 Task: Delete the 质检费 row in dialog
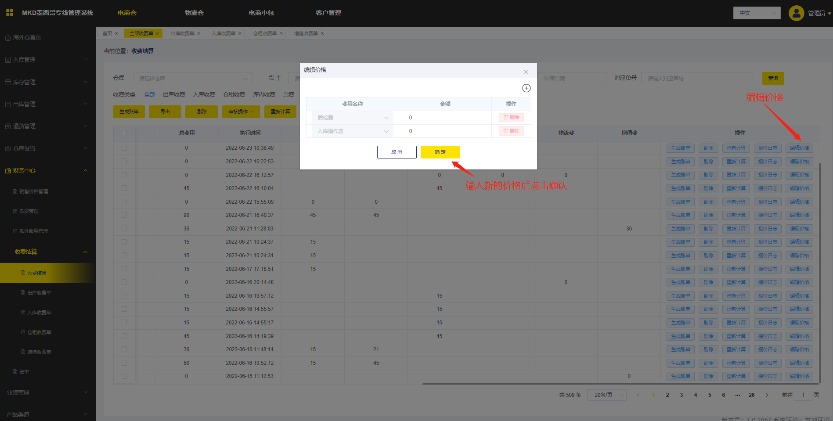click(511, 118)
